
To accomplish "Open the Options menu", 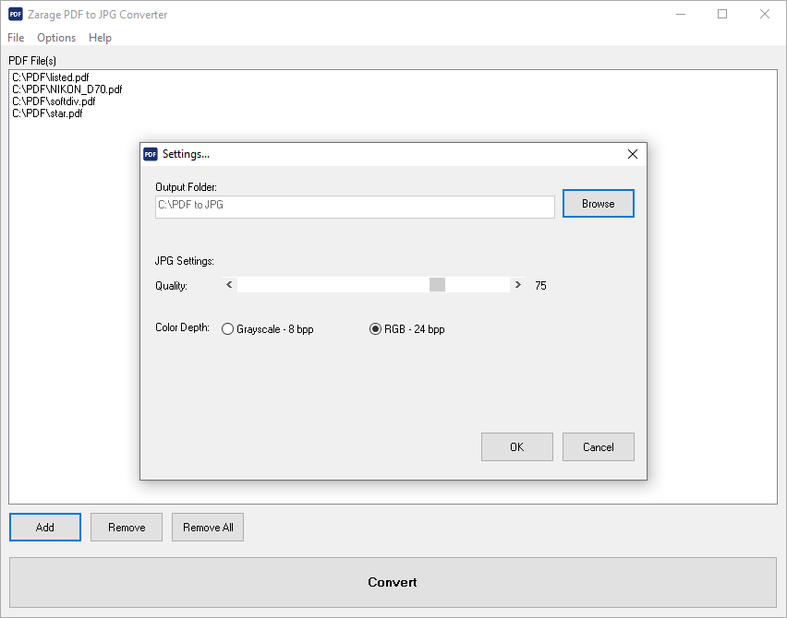I will tap(56, 38).
